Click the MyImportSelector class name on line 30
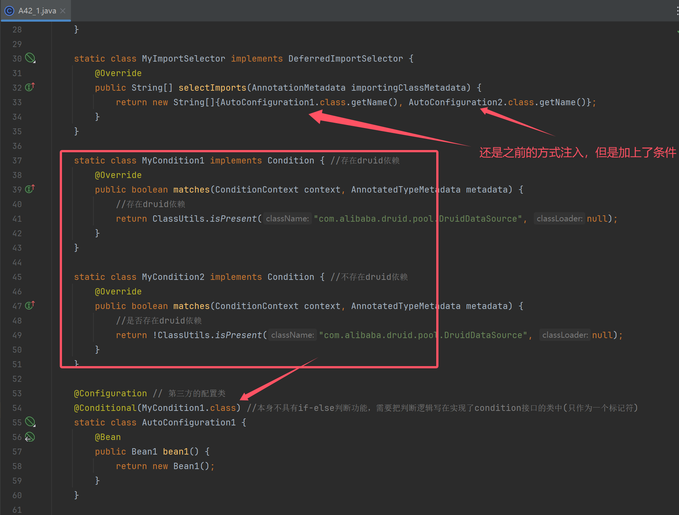 pos(183,59)
